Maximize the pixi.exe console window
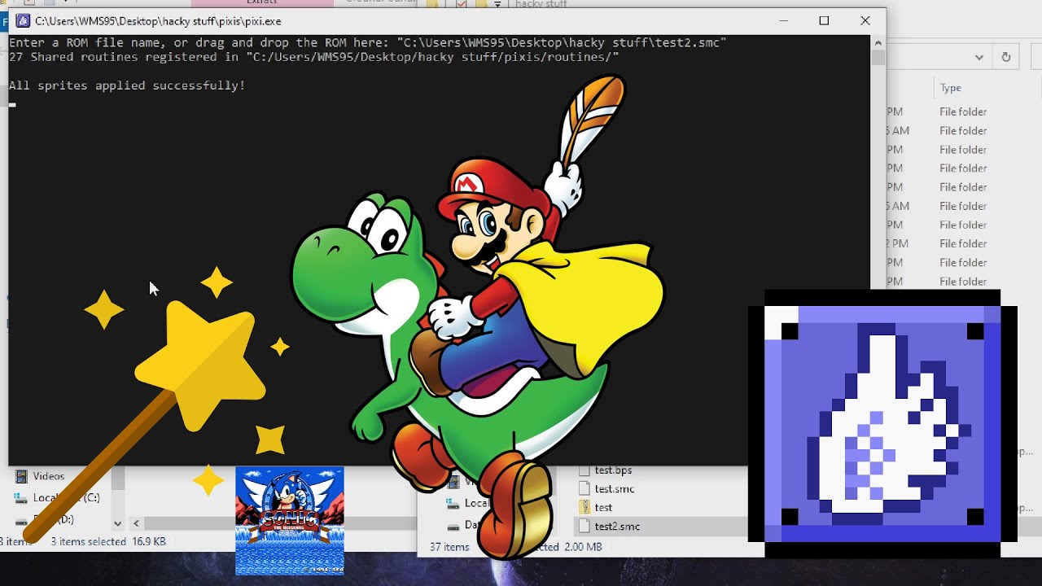This screenshot has height=586, width=1042. [x=824, y=21]
